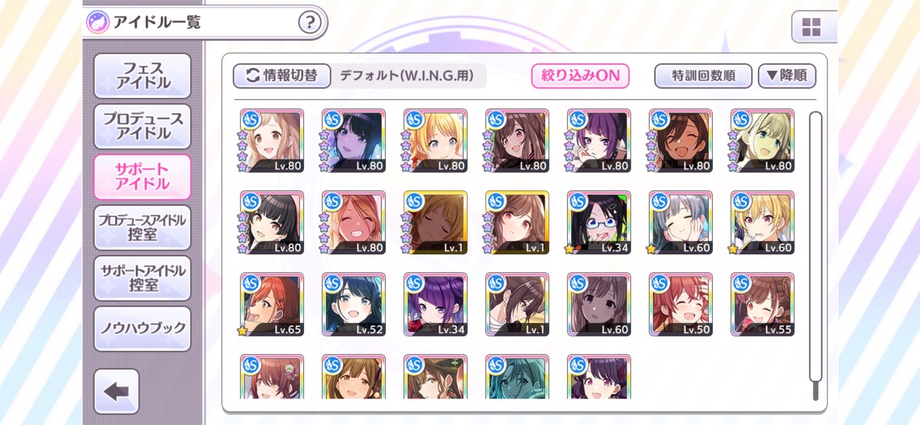Switch to the フェスアイドル tab
This screenshot has height=425, width=920.
coord(142,75)
